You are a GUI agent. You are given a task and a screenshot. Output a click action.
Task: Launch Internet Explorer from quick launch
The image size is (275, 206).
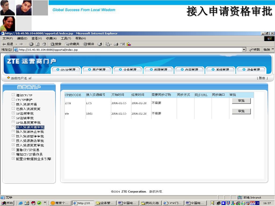20,203
